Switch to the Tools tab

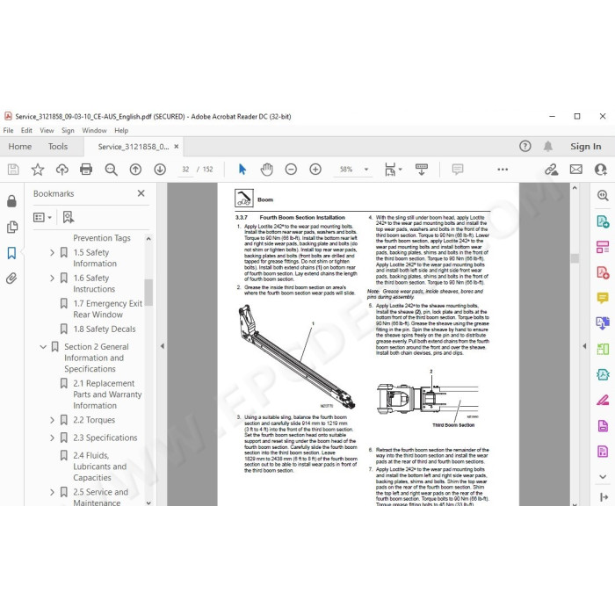pos(58,147)
